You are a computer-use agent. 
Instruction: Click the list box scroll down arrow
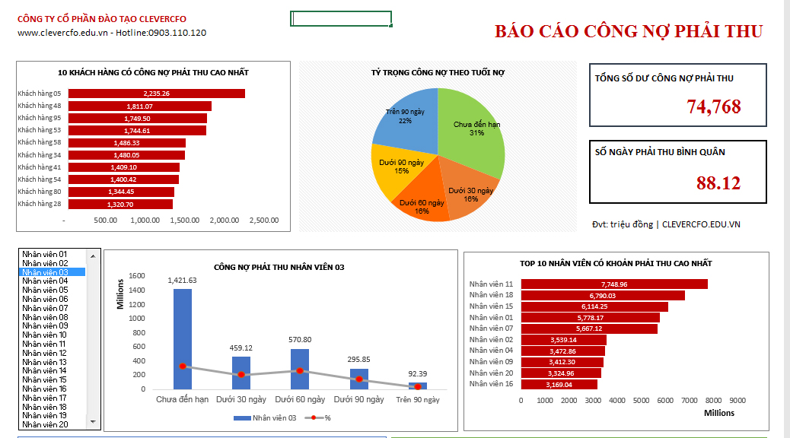[94, 421]
